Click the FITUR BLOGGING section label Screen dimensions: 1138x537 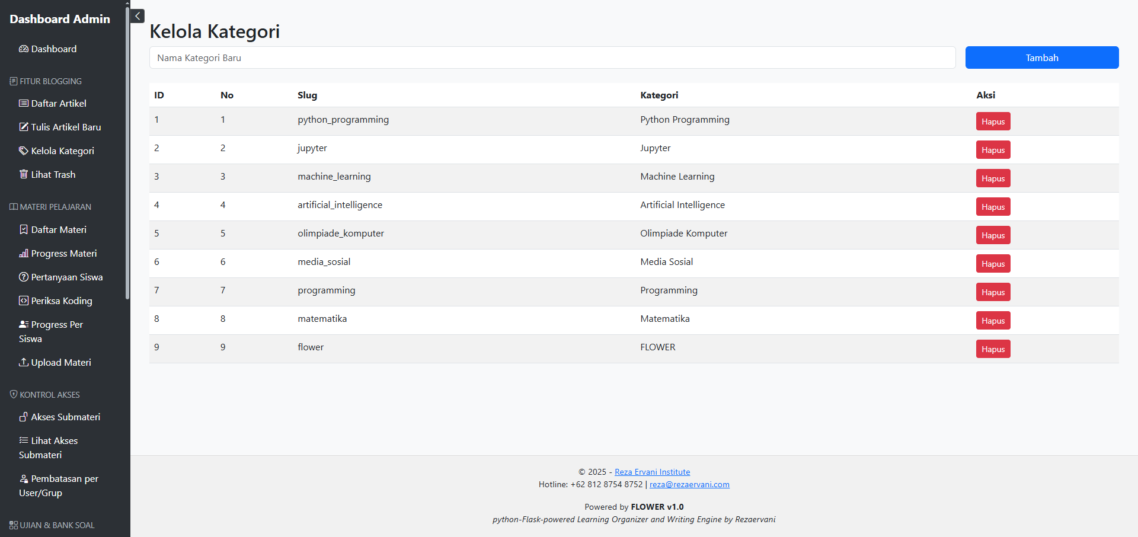click(x=46, y=81)
